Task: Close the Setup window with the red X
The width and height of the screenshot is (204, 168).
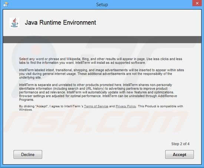Action: (x=197, y=3)
